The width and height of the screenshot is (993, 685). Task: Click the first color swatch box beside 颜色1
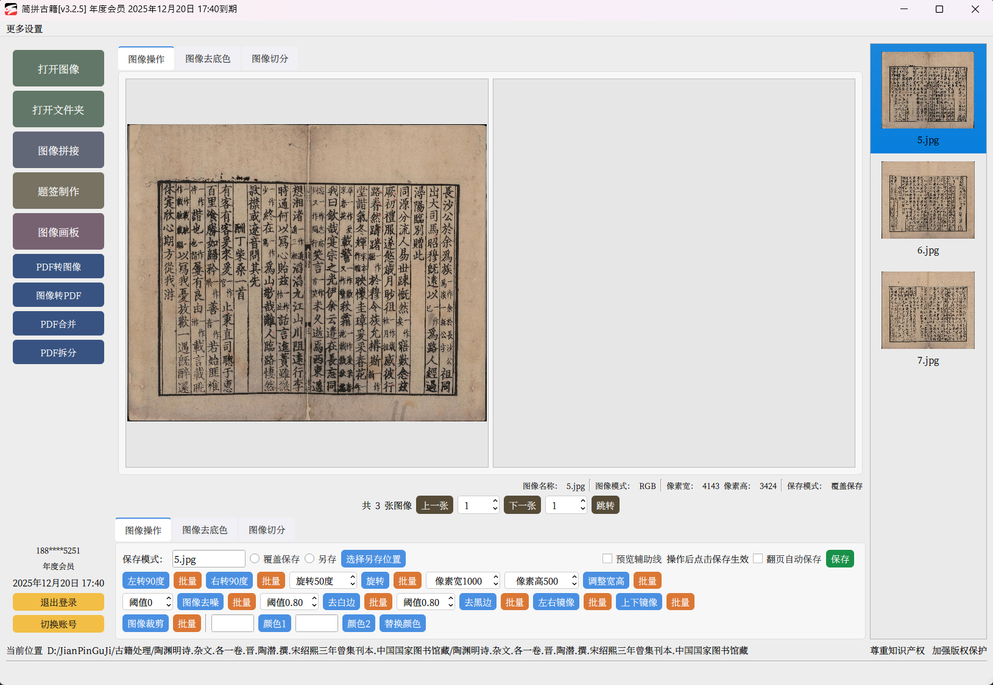233,624
